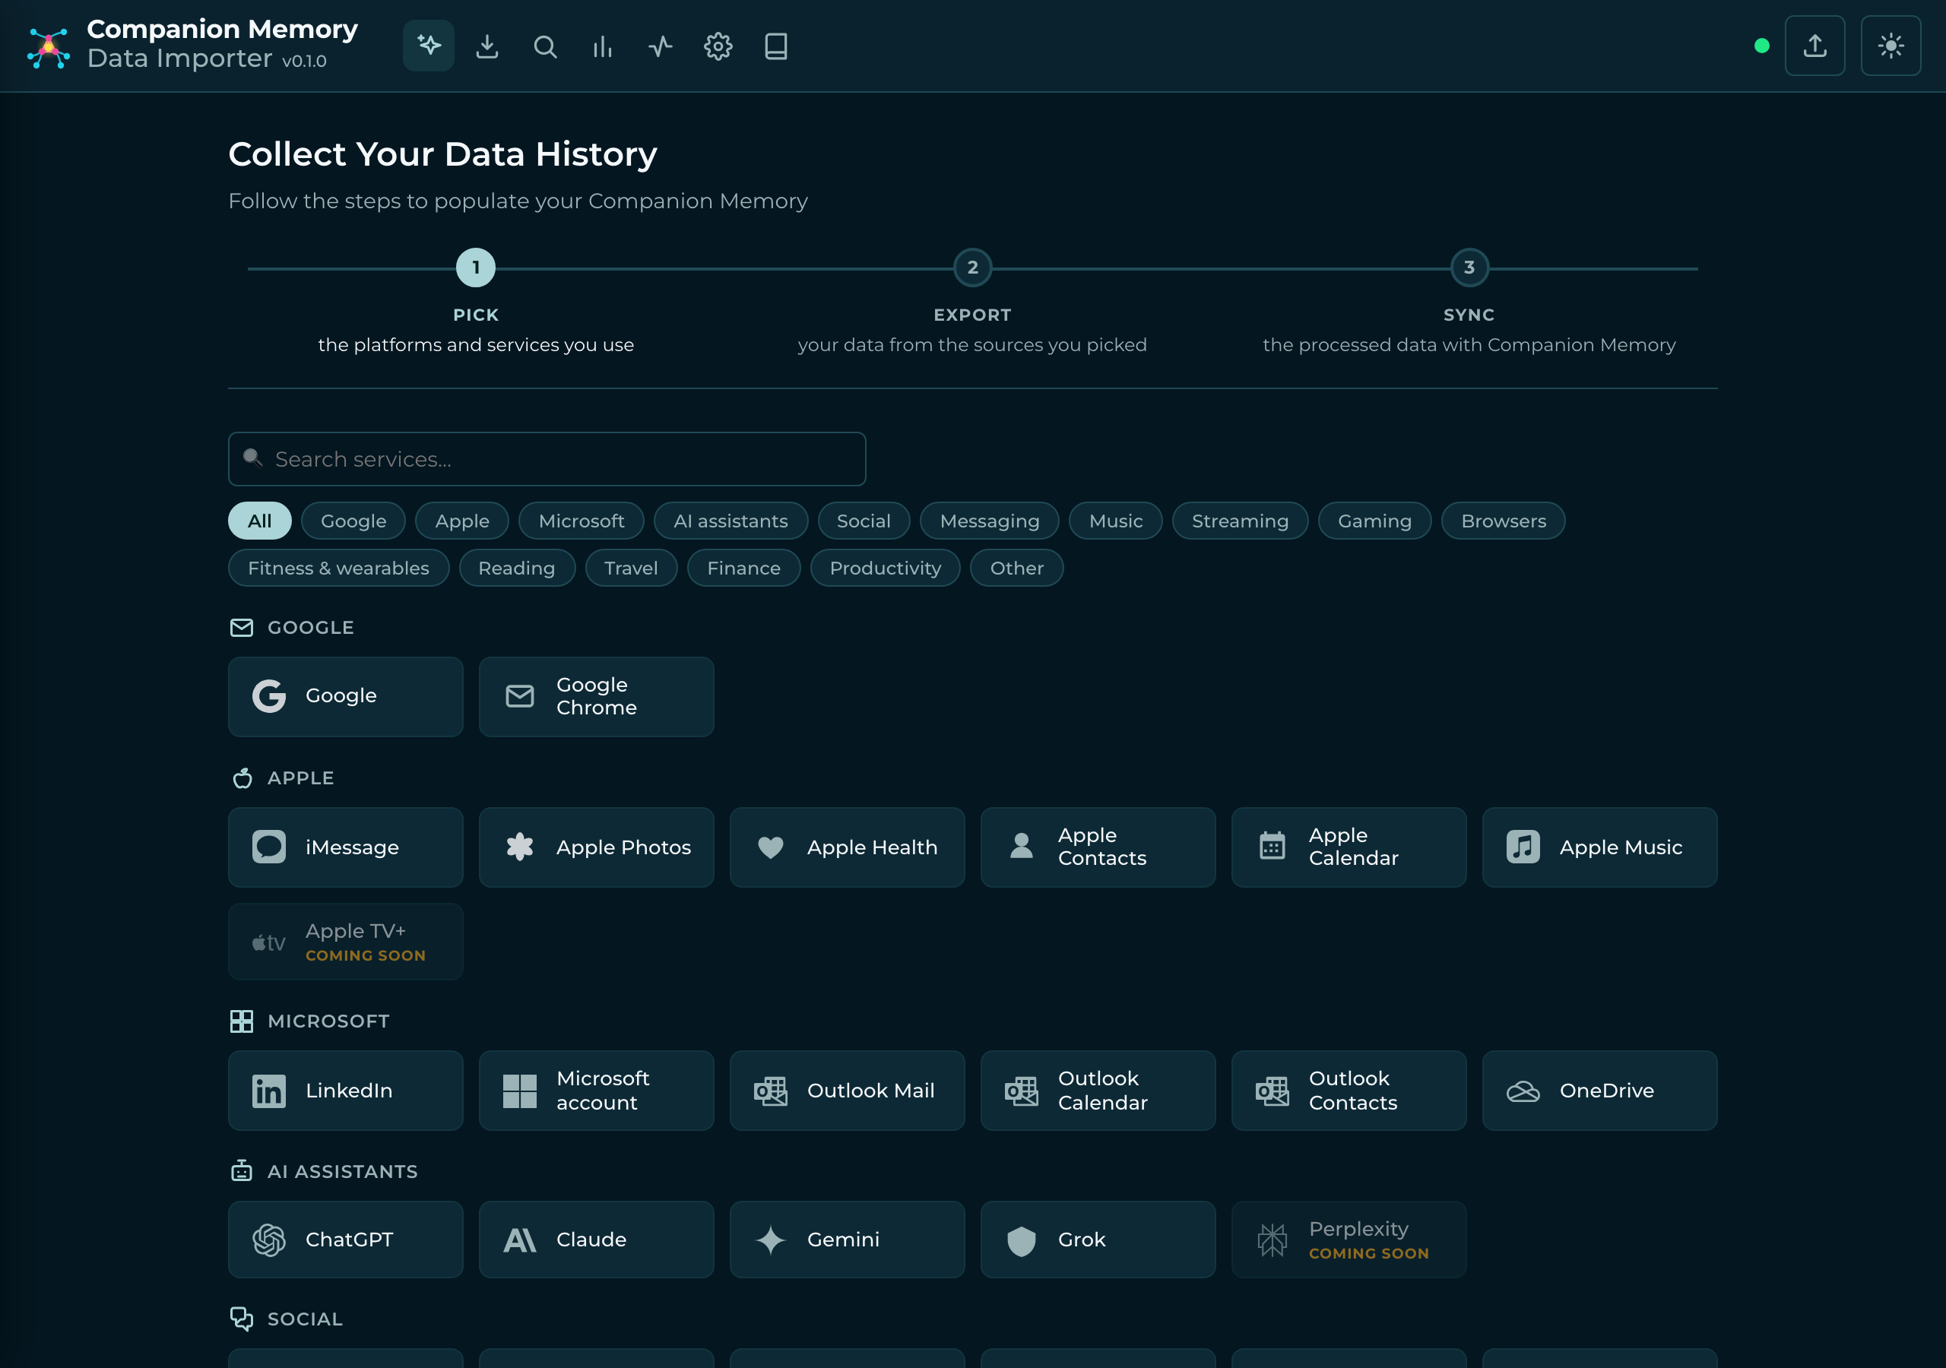Go to step 2 Export

972,268
